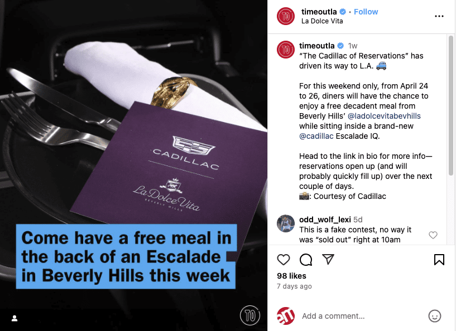Viewport: 456px width, 331px height.
Task: Show tagged people icon on photo
Action: [x=15, y=319]
